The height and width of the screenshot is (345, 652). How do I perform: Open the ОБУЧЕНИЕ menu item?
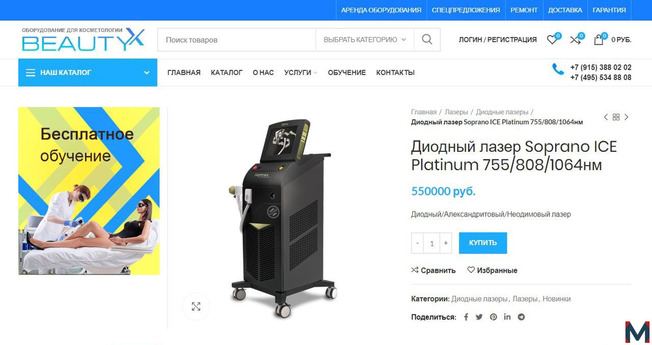point(347,73)
